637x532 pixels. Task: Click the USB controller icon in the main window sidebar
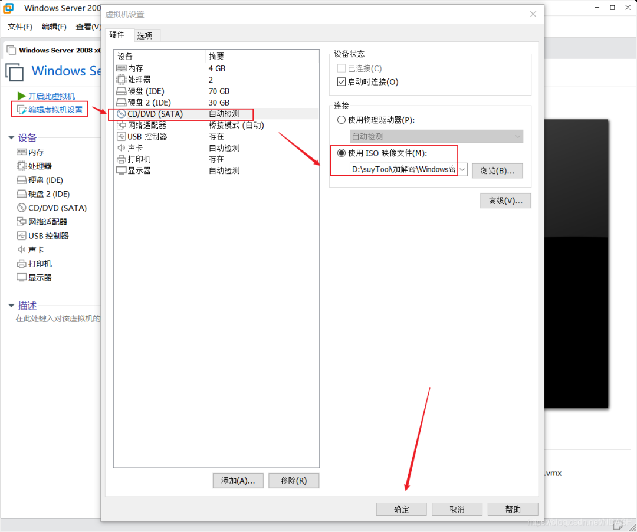(22, 235)
